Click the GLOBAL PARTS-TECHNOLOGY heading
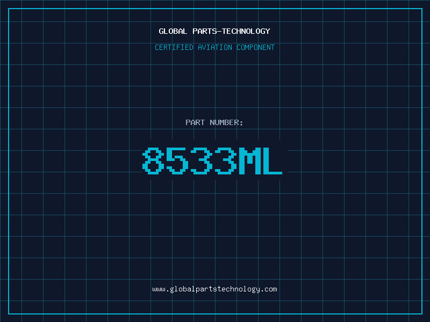The height and width of the screenshot is (322, 430). coord(214,31)
